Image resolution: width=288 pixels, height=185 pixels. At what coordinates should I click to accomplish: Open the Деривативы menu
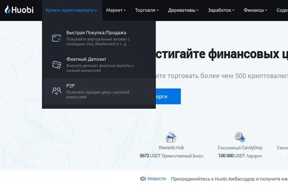(183, 10)
